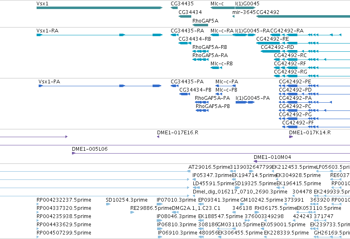
Task: Click the l(1)G0045-PA protein label
Action: pyautogui.click(x=253, y=98)
